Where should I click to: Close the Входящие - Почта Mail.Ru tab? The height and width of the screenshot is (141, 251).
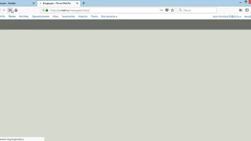(x=77, y=3)
